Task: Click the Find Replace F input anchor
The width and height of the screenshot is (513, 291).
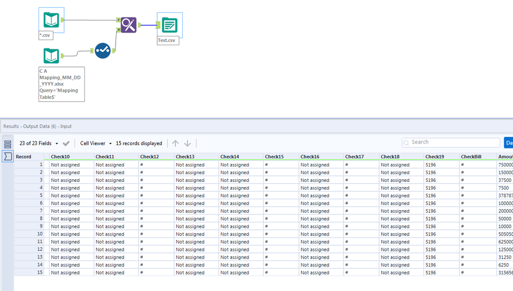Action: coord(119,20)
